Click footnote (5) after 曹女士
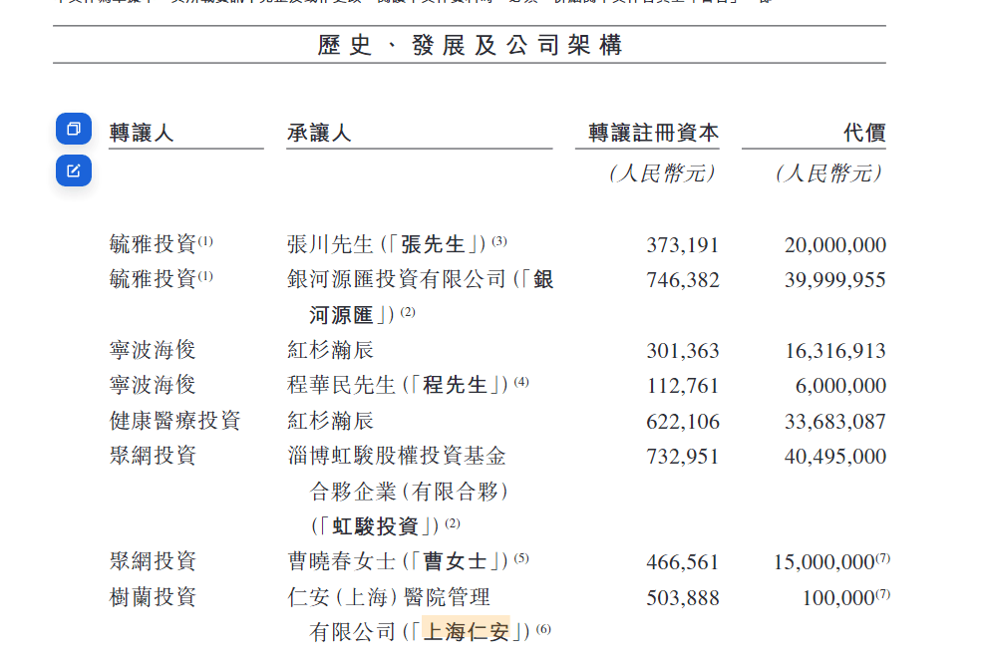 coord(521,558)
